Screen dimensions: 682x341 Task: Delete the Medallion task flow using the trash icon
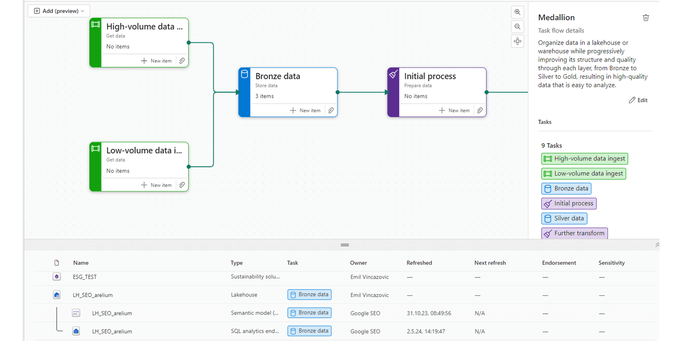[x=646, y=17]
